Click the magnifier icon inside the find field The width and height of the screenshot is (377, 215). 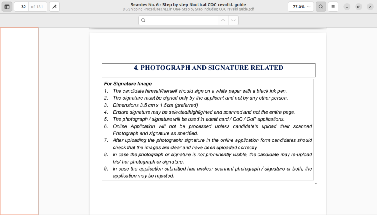pos(144,21)
